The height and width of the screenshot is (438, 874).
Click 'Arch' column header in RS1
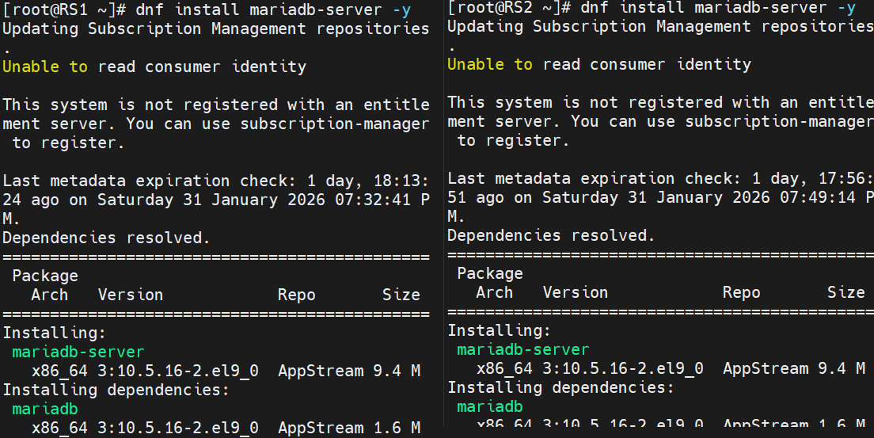[x=50, y=294]
